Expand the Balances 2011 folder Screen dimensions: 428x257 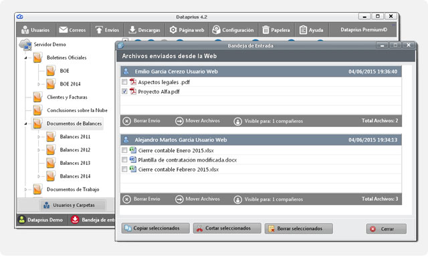39,137
